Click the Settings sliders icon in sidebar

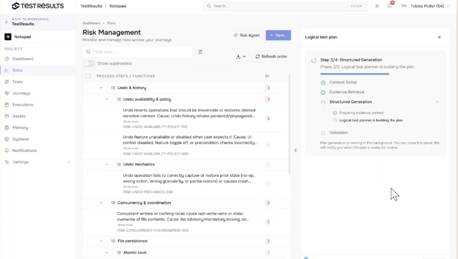tap(7, 162)
